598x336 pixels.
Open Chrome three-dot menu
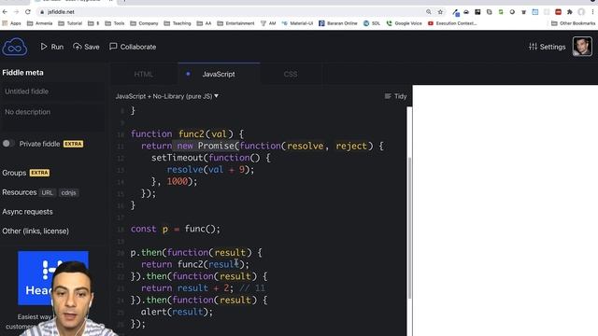(x=593, y=12)
